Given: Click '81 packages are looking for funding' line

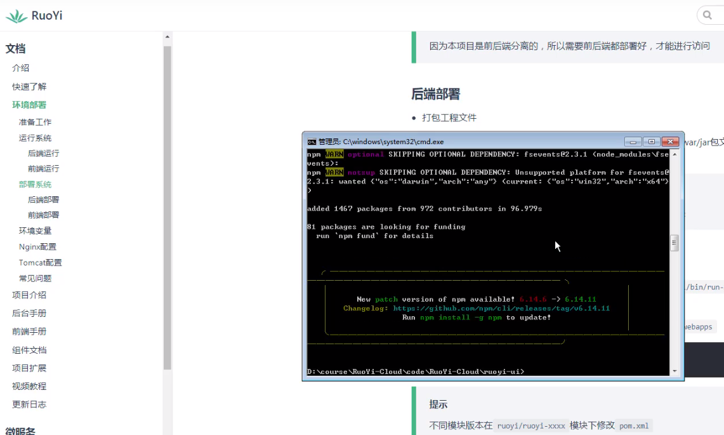Looking at the screenshot, I should tap(386, 227).
